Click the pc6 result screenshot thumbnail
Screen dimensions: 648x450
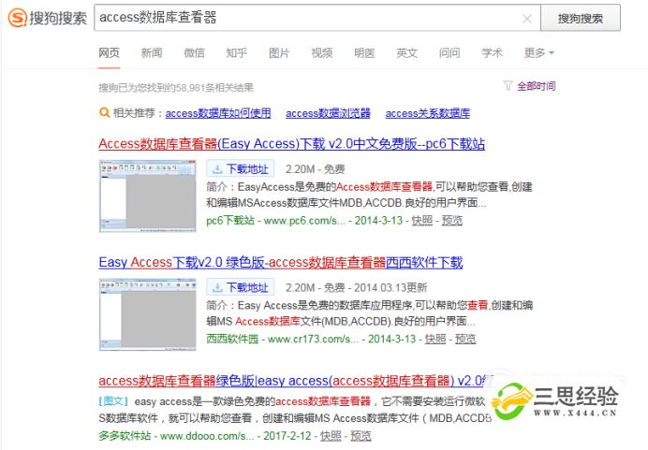[148, 196]
